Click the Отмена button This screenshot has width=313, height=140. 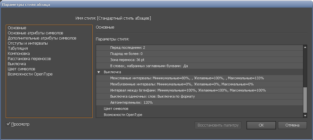point(292,125)
